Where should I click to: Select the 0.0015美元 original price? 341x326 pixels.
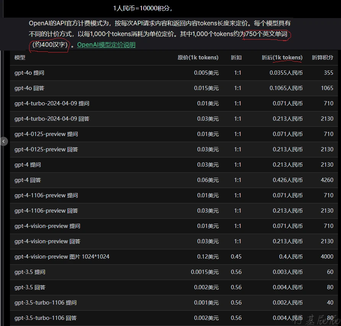[205, 272]
